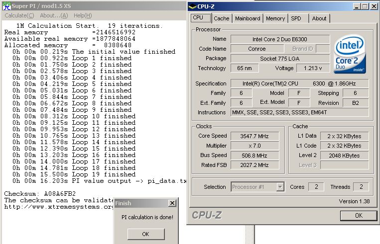Image resolution: width=380 pixels, height=244 pixels.
Task: Open the About menu in Super PI
Action: pos(54,15)
